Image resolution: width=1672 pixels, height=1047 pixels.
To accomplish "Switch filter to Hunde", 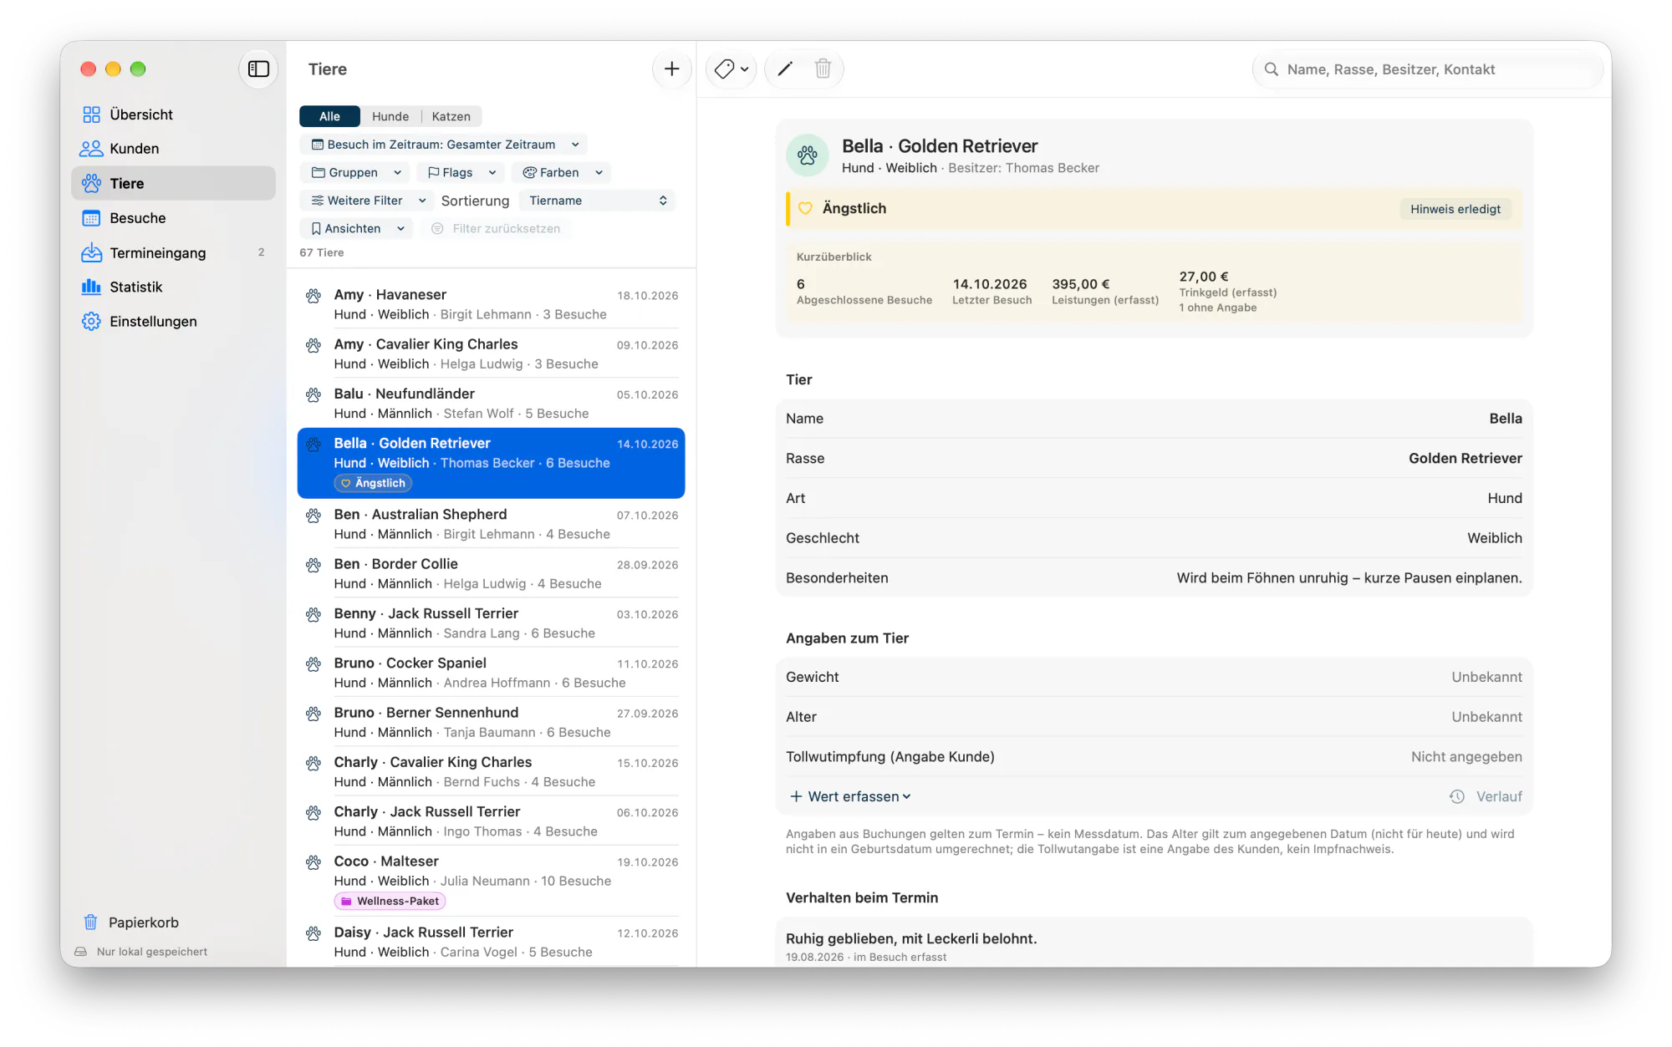I will [x=390, y=116].
